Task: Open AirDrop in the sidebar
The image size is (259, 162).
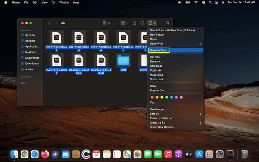Action: 30,35
